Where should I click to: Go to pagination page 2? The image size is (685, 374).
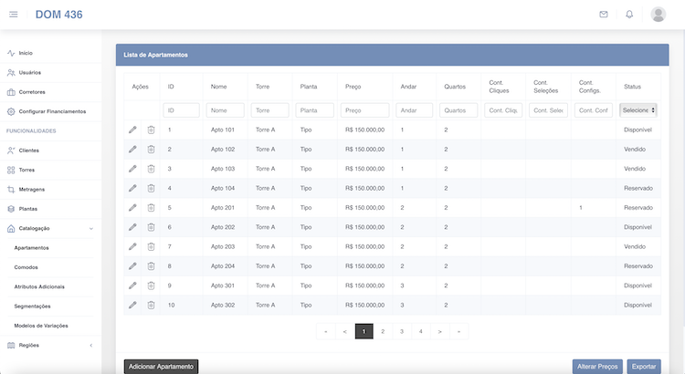[383, 331]
